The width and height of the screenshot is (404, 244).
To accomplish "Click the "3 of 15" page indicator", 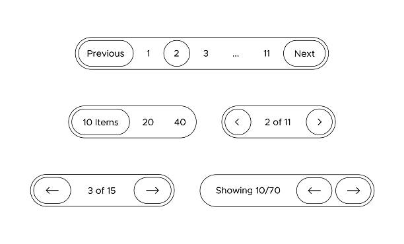I will [x=102, y=191].
